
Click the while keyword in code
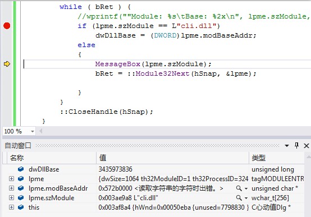coord(70,7)
